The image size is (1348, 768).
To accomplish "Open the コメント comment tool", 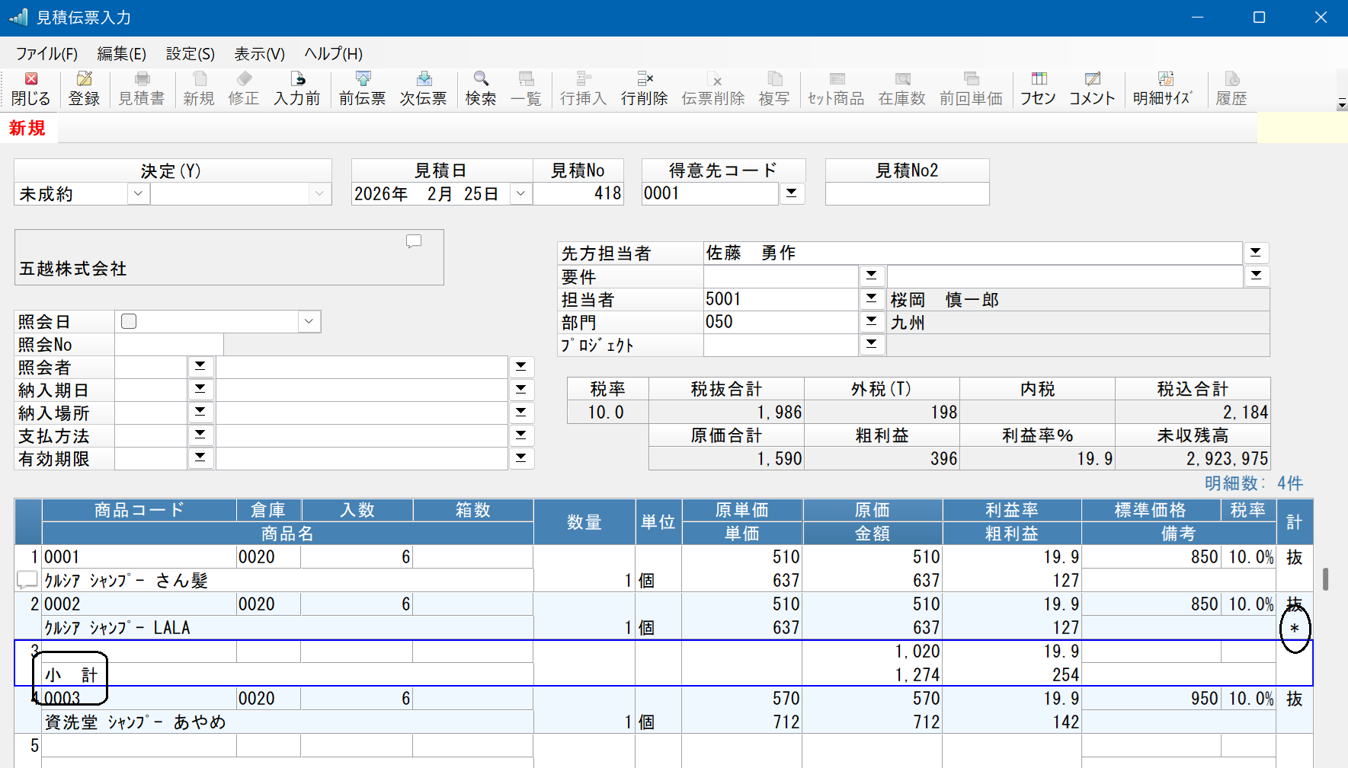I will (x=1092, y=89).
